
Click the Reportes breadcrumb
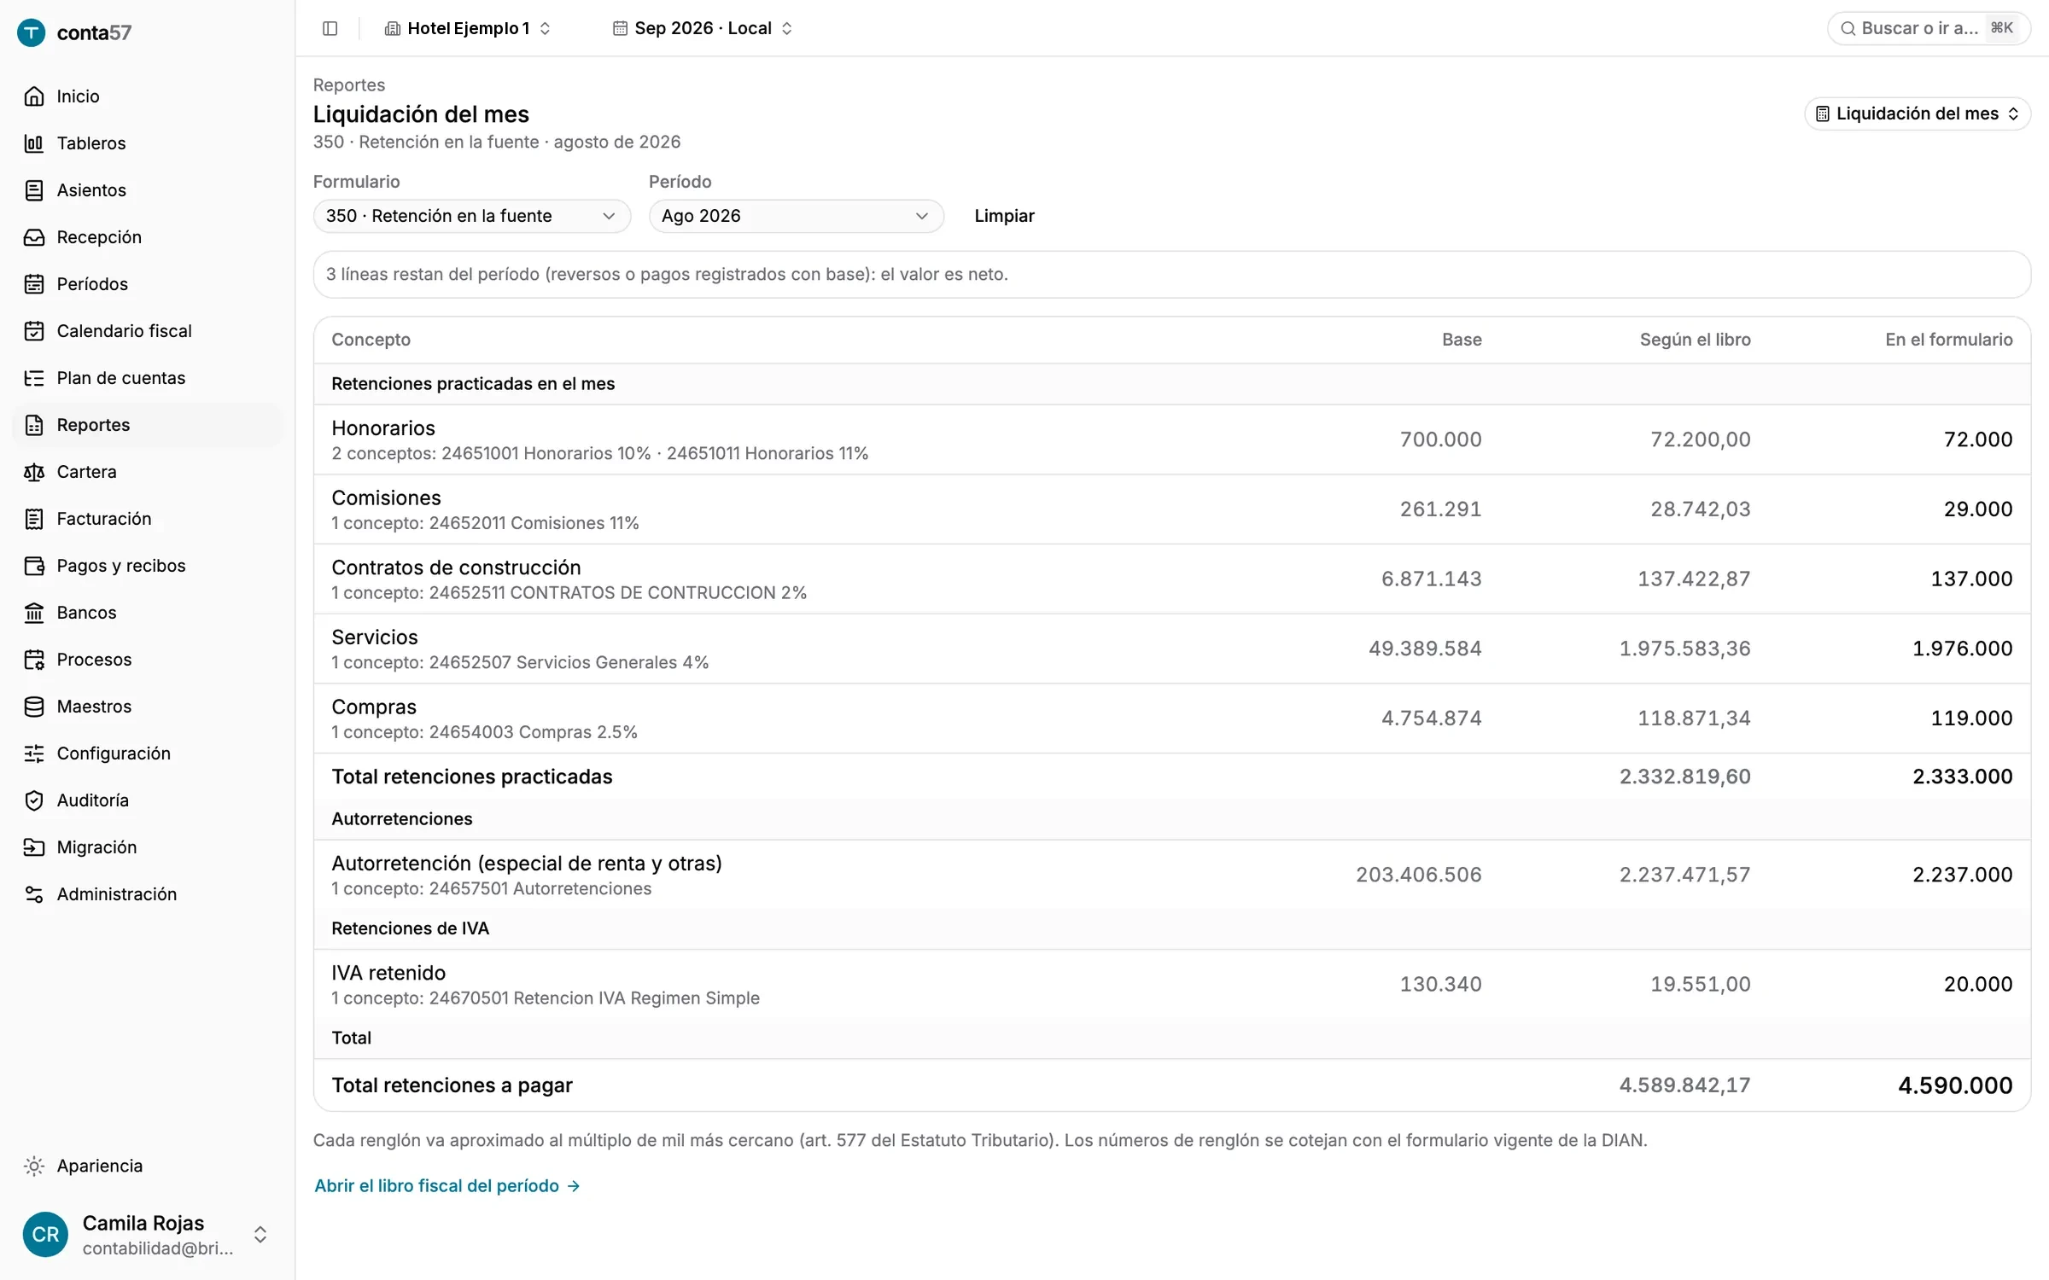[x=348, y=84]
